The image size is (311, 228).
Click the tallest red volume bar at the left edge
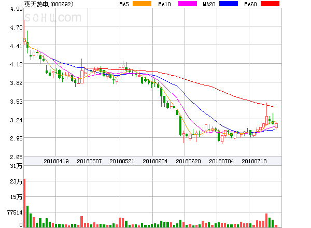(24, 203)
